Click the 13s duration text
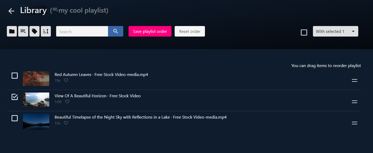The height and width of the screenshot is (153, 373). point(57,123)
